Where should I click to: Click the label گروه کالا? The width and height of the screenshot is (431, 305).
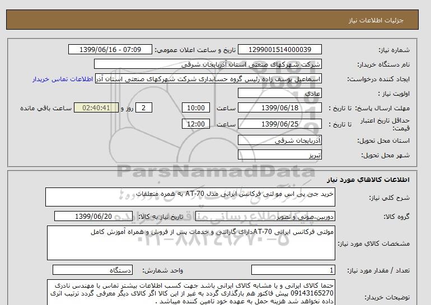coord(397,217)
